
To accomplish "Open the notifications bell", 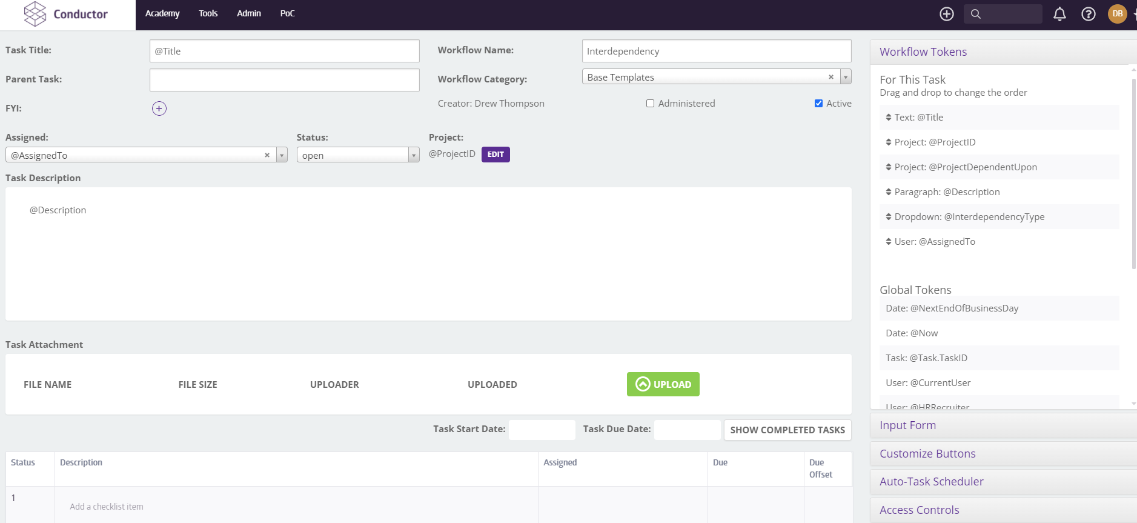I will click(1059, 14).
